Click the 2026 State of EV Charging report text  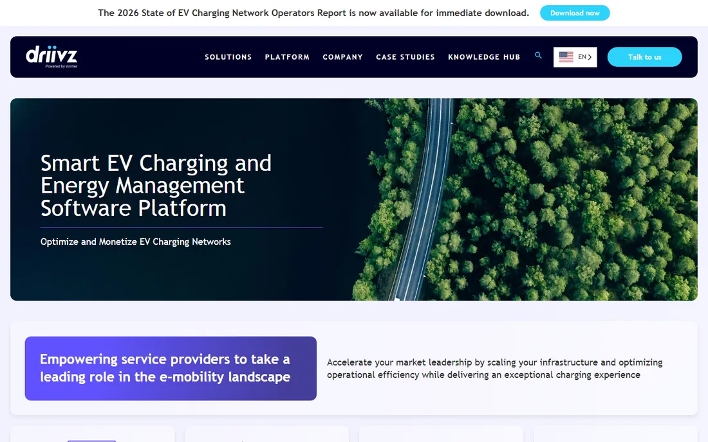tap(313, 13)
